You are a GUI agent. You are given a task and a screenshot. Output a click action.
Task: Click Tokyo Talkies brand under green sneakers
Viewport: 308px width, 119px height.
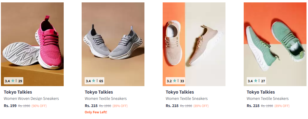(x=261, y=92)
